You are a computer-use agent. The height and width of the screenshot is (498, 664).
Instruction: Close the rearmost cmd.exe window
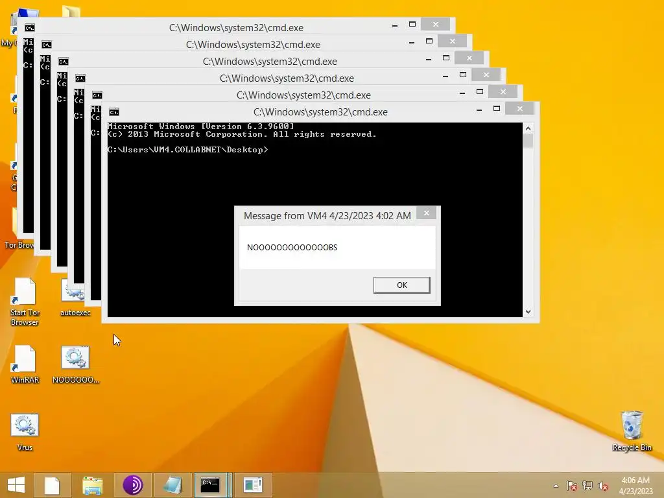point(435,25)
